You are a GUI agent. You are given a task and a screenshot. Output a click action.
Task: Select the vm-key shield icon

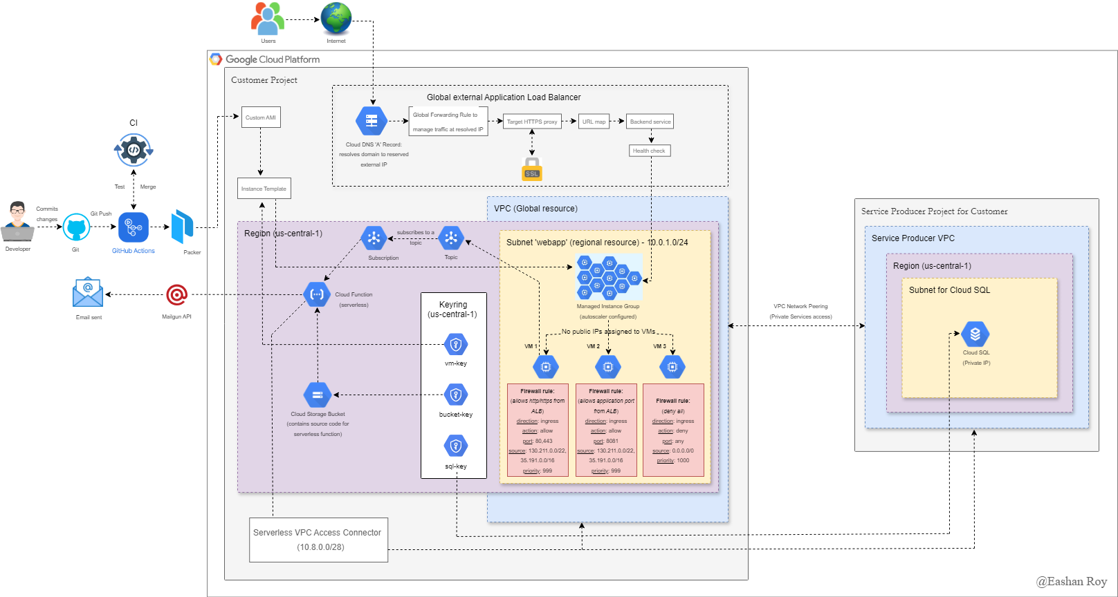click(x=456, y=344)
